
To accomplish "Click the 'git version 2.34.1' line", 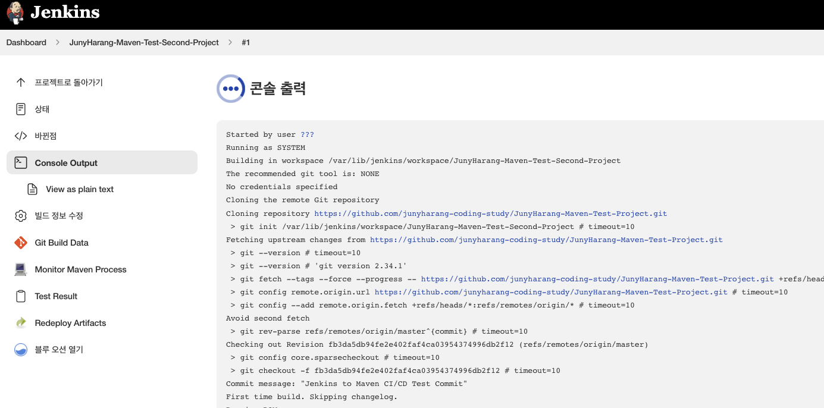I will 318,266.
